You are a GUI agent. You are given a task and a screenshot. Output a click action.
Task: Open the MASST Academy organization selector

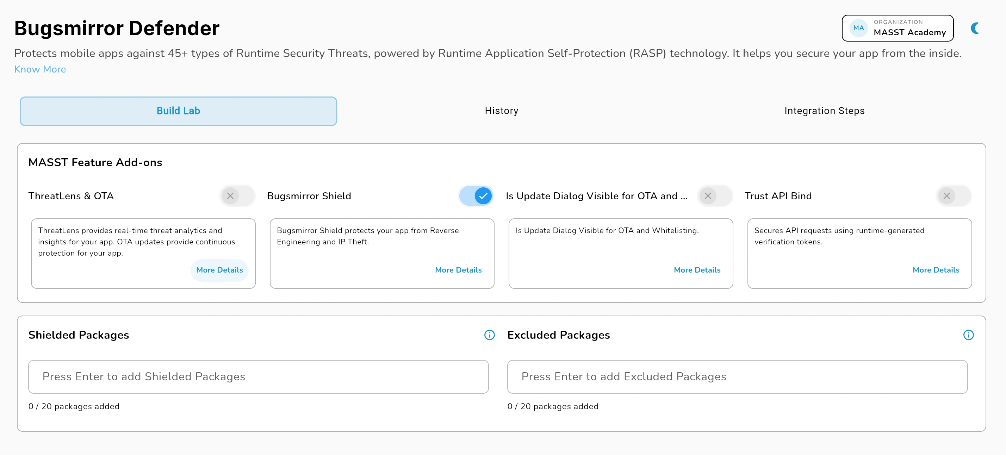[x=898, y=28]
